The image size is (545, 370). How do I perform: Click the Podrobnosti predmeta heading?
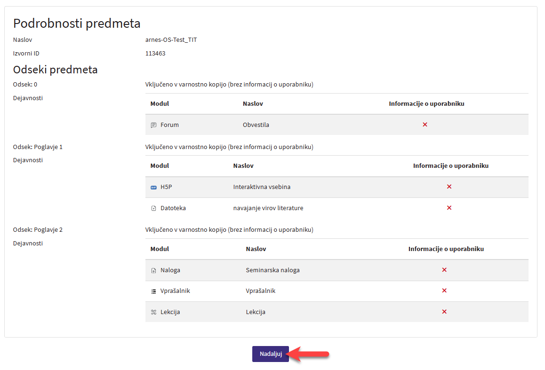pos(77,23)
